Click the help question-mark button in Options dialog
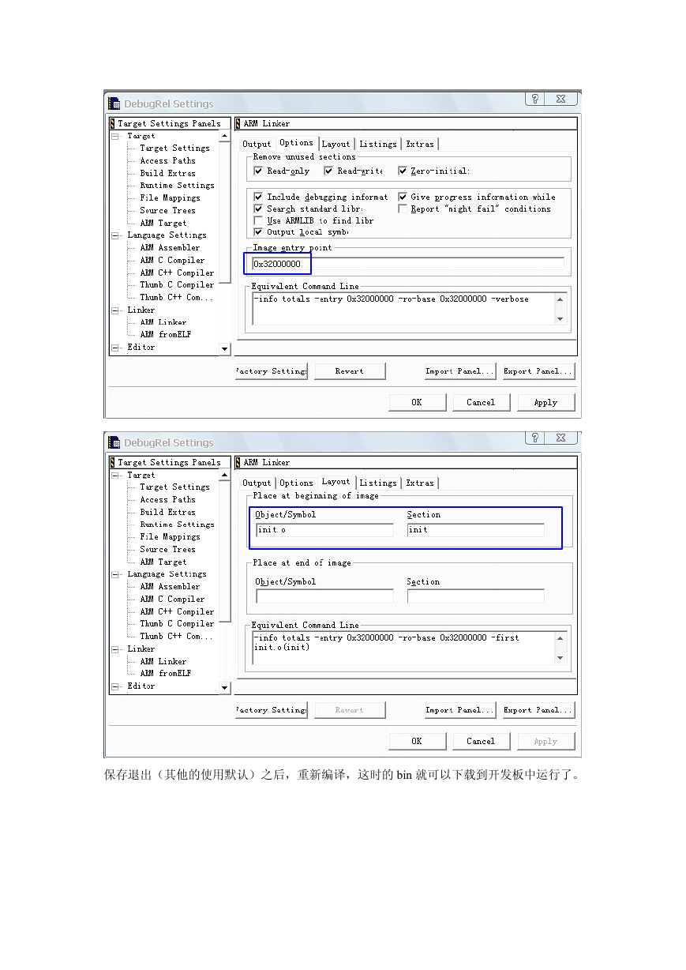This screenshot has width=686, height=970. (535, 99)
